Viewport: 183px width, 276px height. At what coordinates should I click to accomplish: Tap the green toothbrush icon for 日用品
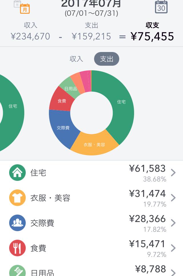click(x=17, y=271)
